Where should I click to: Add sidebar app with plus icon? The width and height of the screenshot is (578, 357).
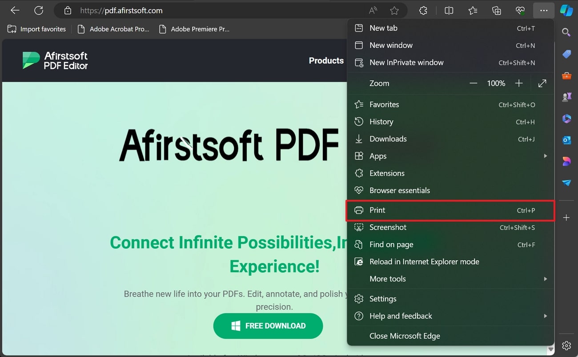[566, 218]
